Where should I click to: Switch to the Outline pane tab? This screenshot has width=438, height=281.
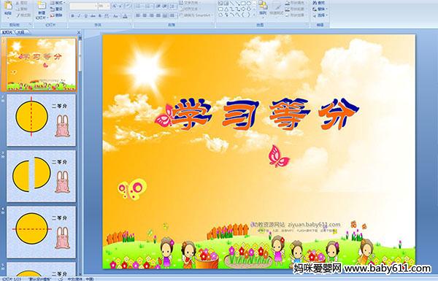click(x=20, y=32)
